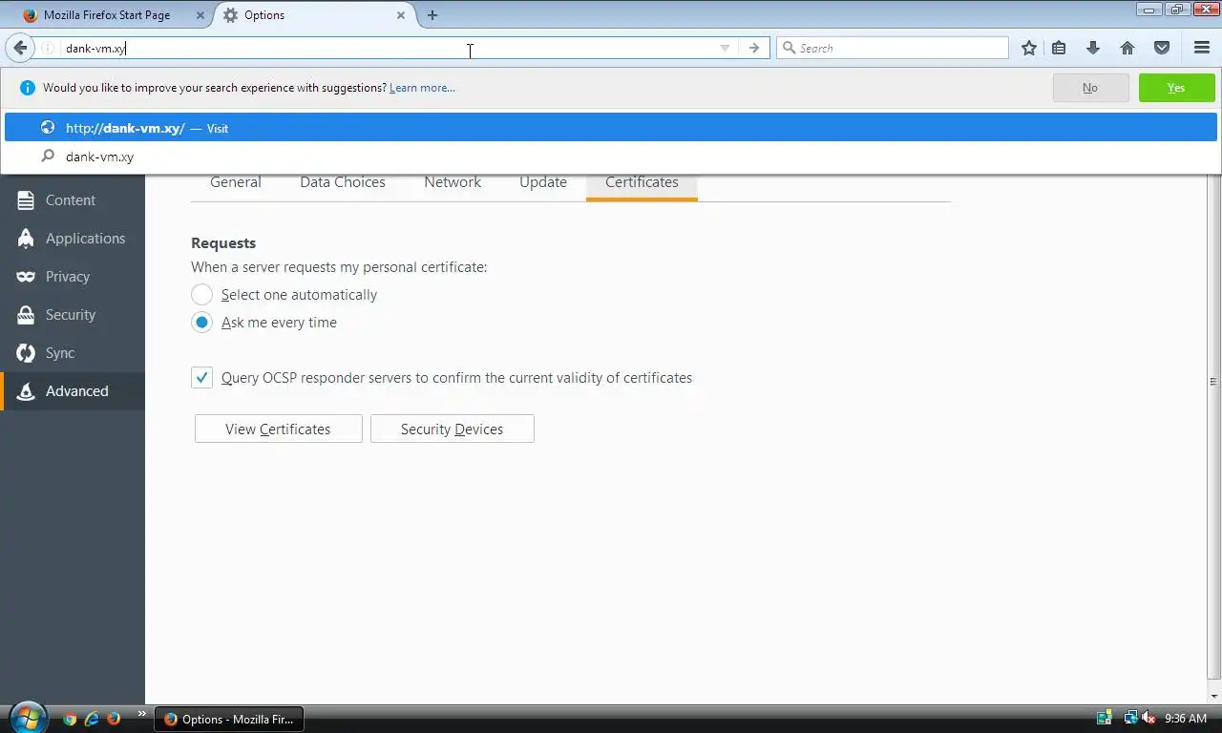Close the Options tab
The width and height of the screenshot is (1222, 733).
401,15
